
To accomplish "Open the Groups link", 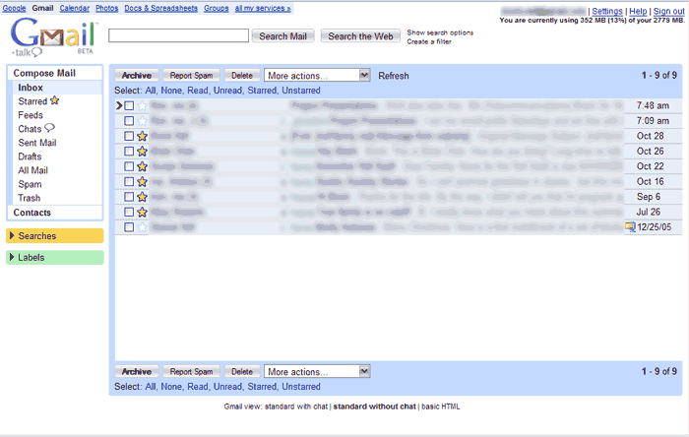I will [x=217, y=8].
